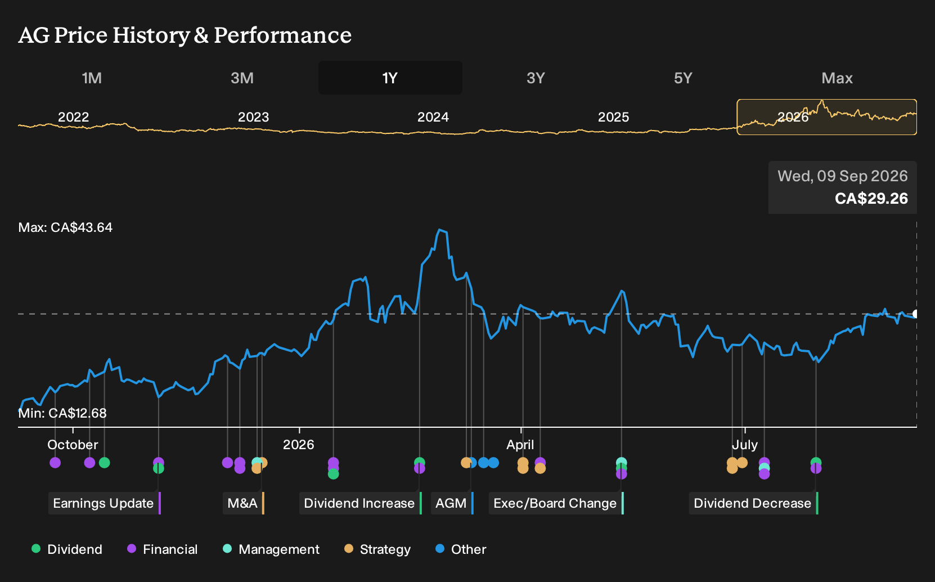Click the 2024 label in the overview chart
The image size is (935, 582).
pos(433,117)
